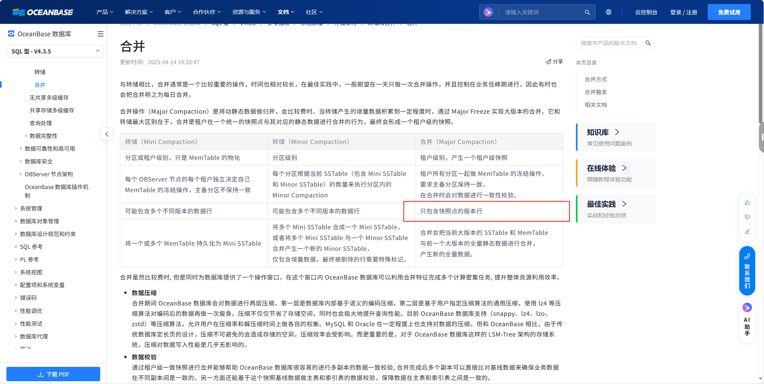Screen dimensions: 764x384
Task: Click 登录 / 注册 link
Action: pyautogui.click(x=684, y=12)
